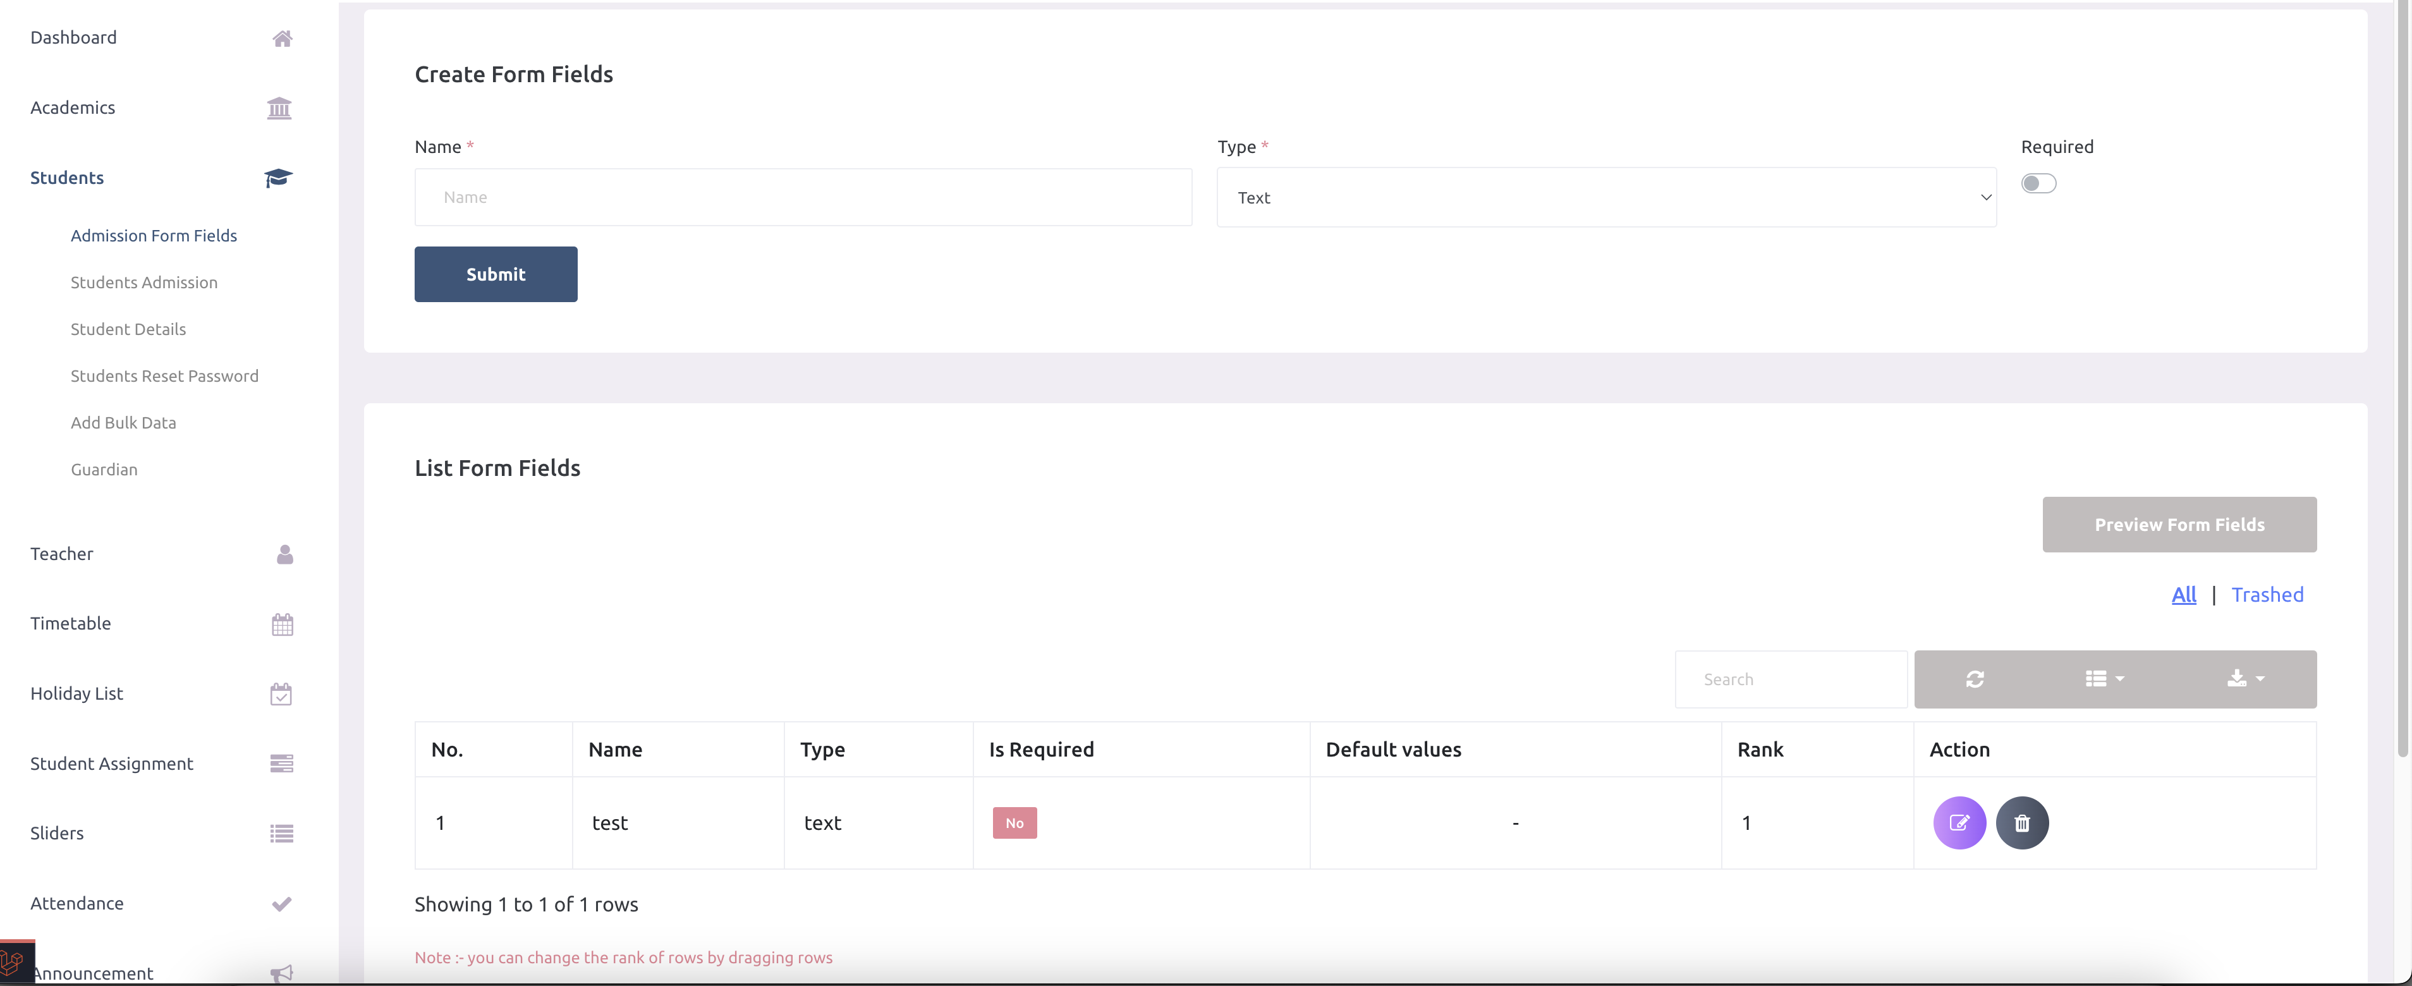Open Teacher via the person icon
Viewport: 2412px width, 986px height.
[x=283, y=554]
